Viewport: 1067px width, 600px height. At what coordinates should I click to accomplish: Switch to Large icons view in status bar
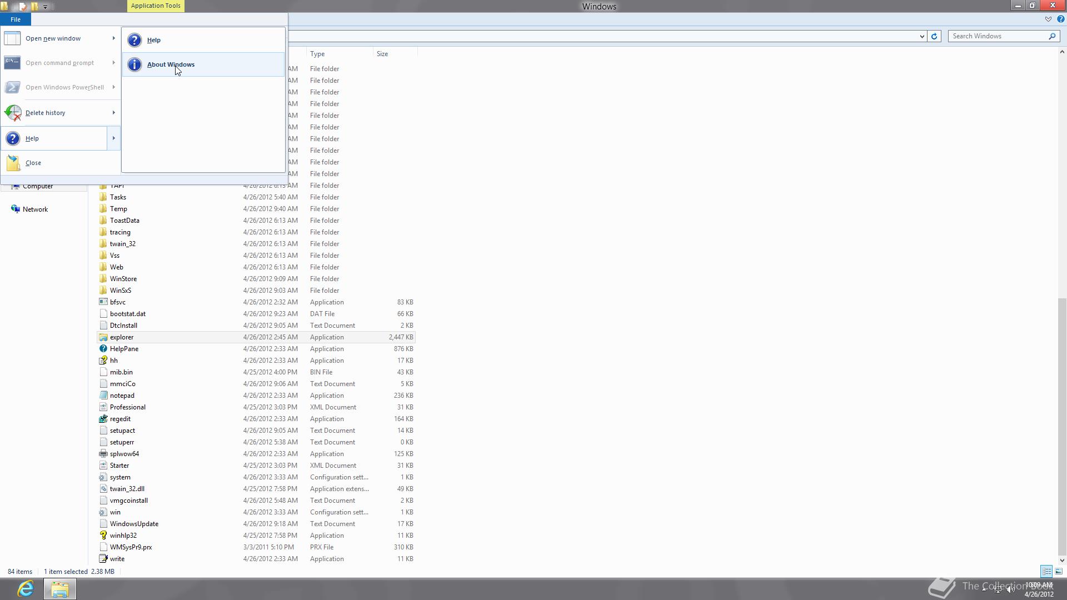pos(1059,572)
